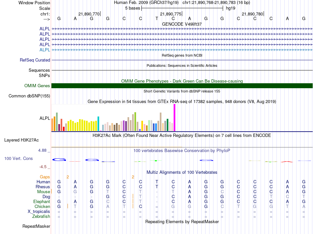The width and height of the screenshot is (313, 234).
Task: Click the GTEx Gene Expression track title
Action: (182, 102)
